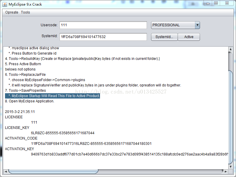236x177 pixels.
Task: Click the vertical scrollbar up arrow
Action: 230,49
